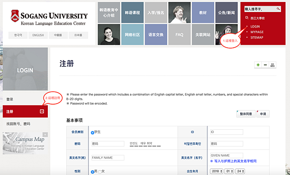Switch language to 日本語
This screenshot has height=175, width=290.
(x=78, y=35)
